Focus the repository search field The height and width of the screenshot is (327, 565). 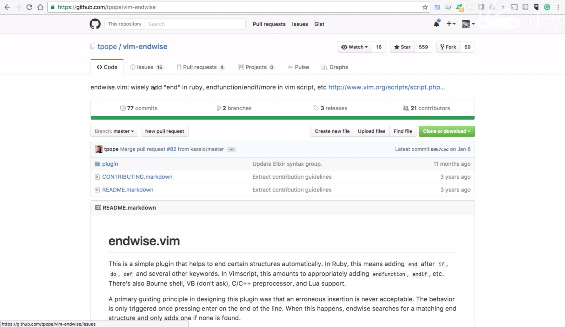[195, 24]
